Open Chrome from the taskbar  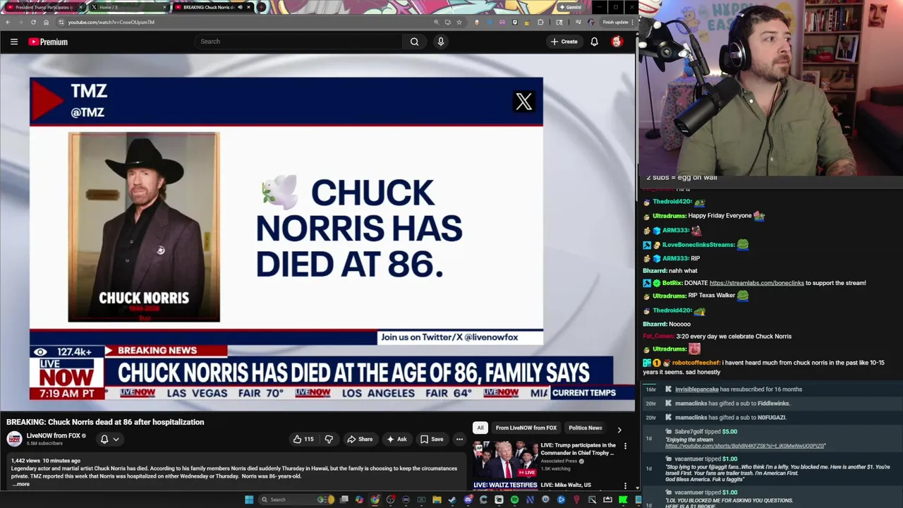375,500
